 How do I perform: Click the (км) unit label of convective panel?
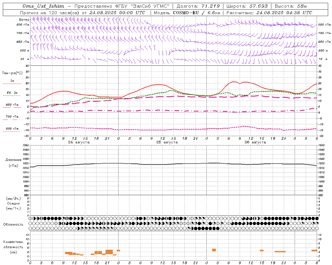[x=13, y=252]
